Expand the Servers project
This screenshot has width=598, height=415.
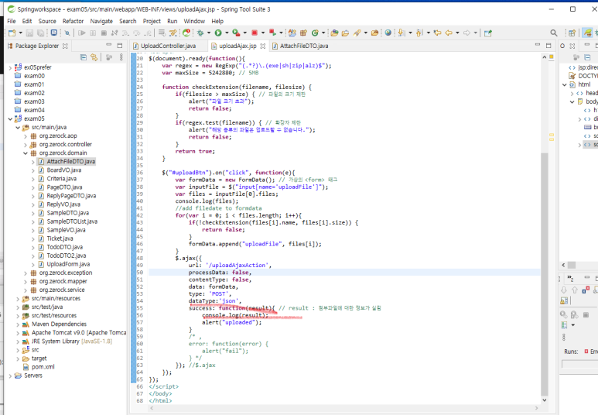click(10, 376)
